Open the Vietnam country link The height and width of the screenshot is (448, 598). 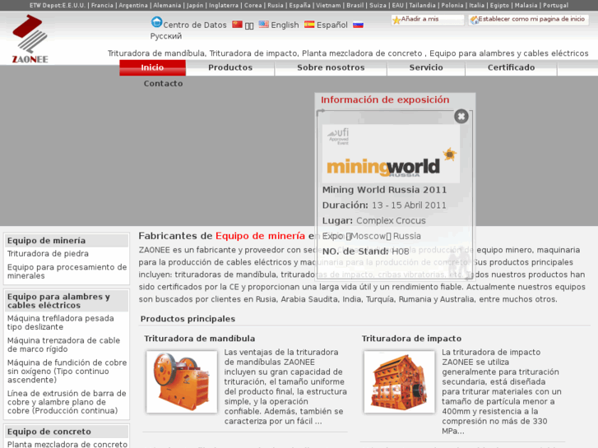[x=328, y=5]
